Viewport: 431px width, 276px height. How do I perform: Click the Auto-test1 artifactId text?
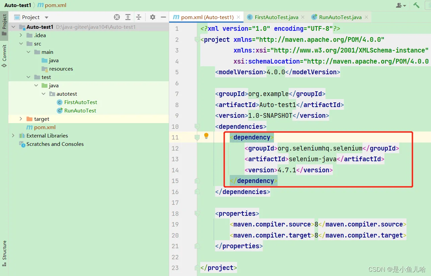[x=278, y=105]
